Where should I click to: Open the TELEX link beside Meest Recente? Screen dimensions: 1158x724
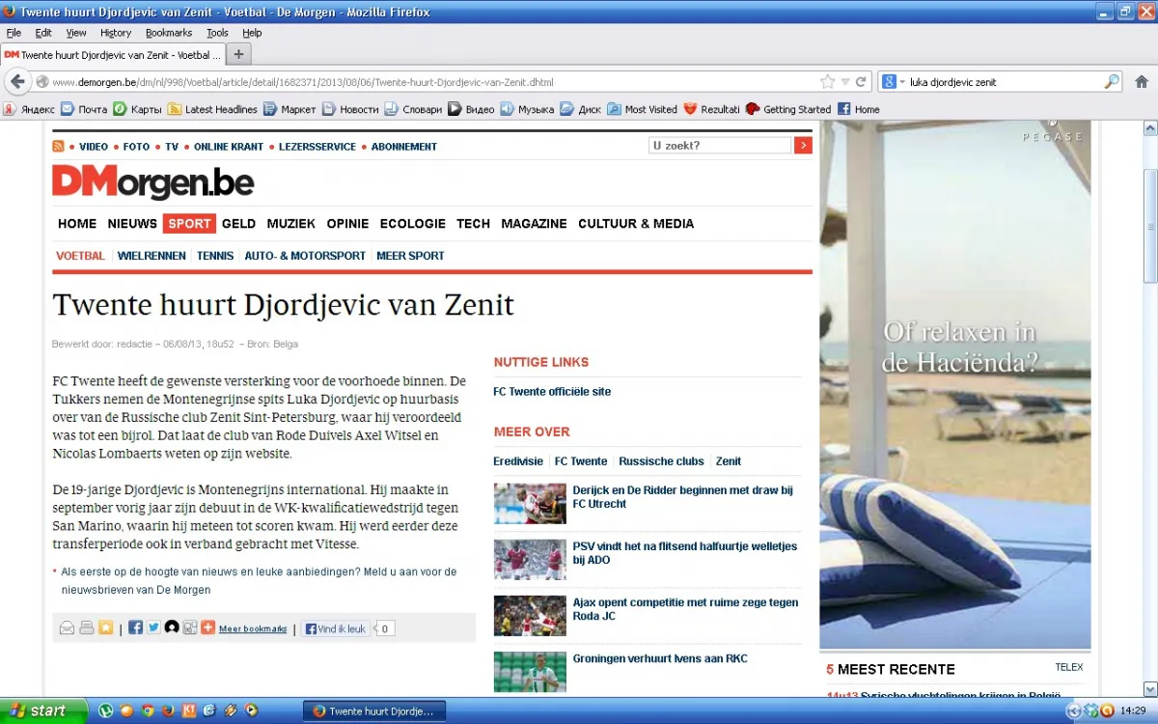coord(1069,667)
